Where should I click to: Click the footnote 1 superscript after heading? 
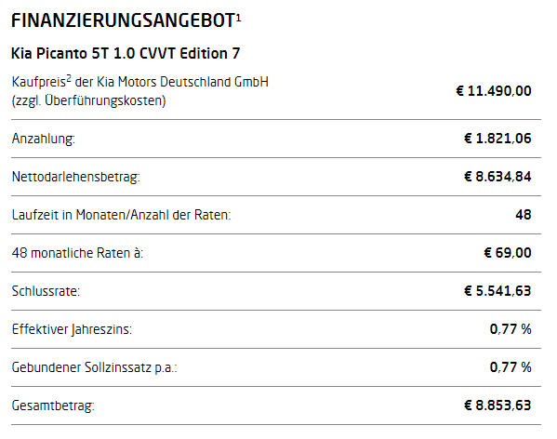pyautogui.click(x=238, y=18)
